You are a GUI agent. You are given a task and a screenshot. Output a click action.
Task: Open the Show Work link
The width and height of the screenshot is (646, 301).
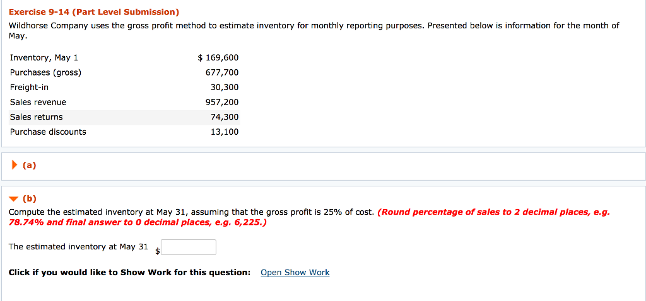pyautogui.click(x=295, y=273)
